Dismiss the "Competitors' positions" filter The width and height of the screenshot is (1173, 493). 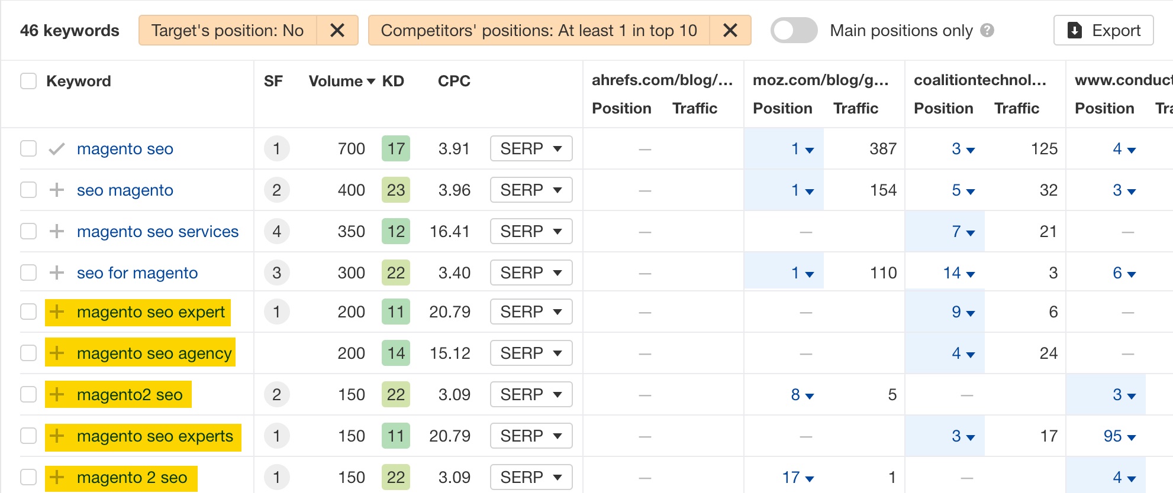point(730,30)
